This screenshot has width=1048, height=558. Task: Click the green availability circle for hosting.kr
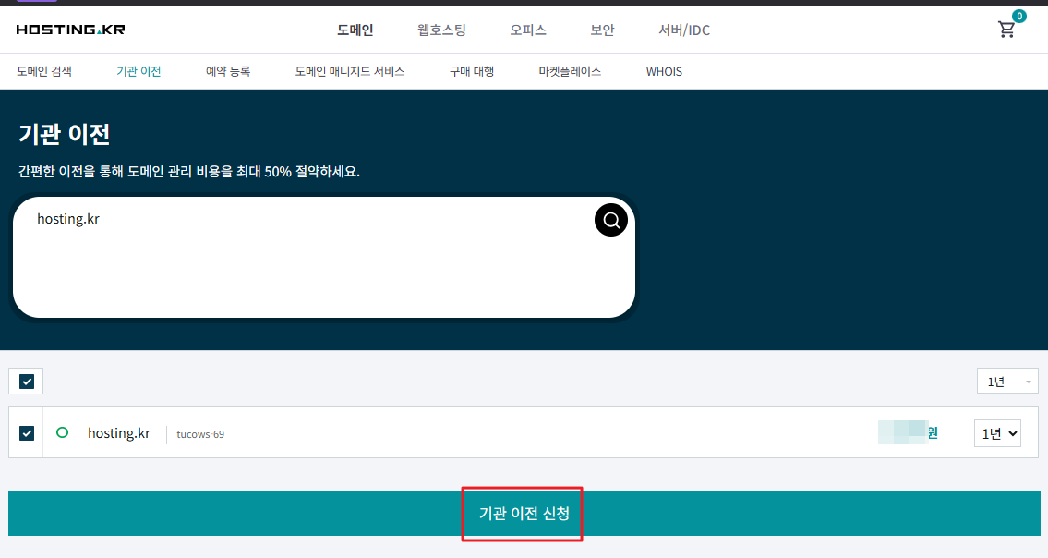(63, 432)
